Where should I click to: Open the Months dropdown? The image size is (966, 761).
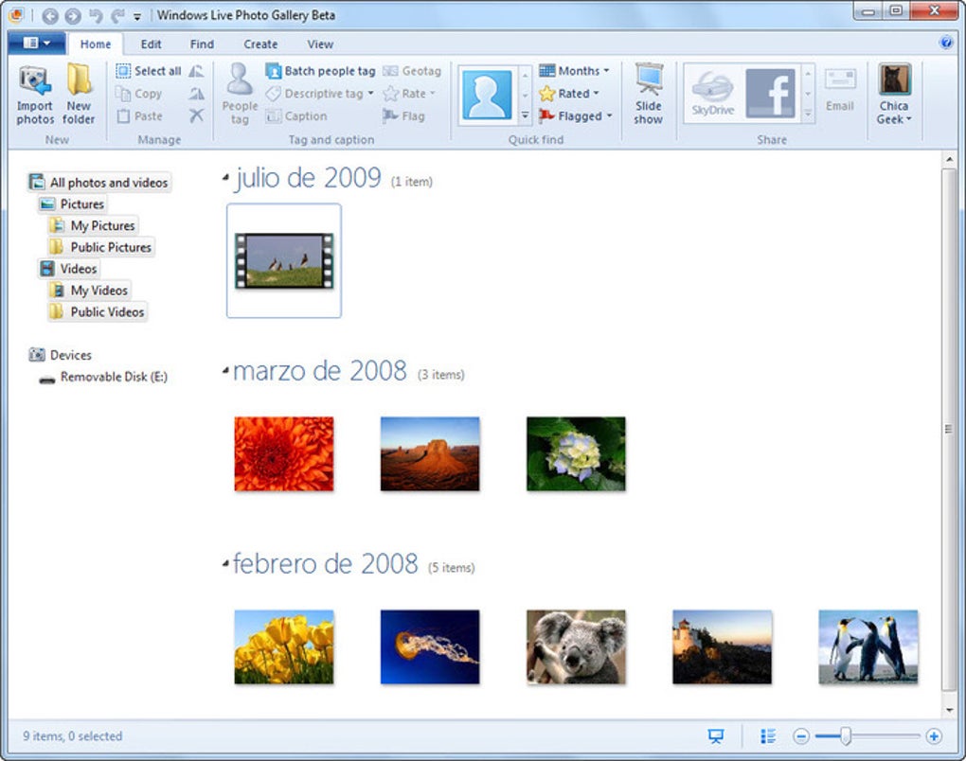tap(574, 71)
